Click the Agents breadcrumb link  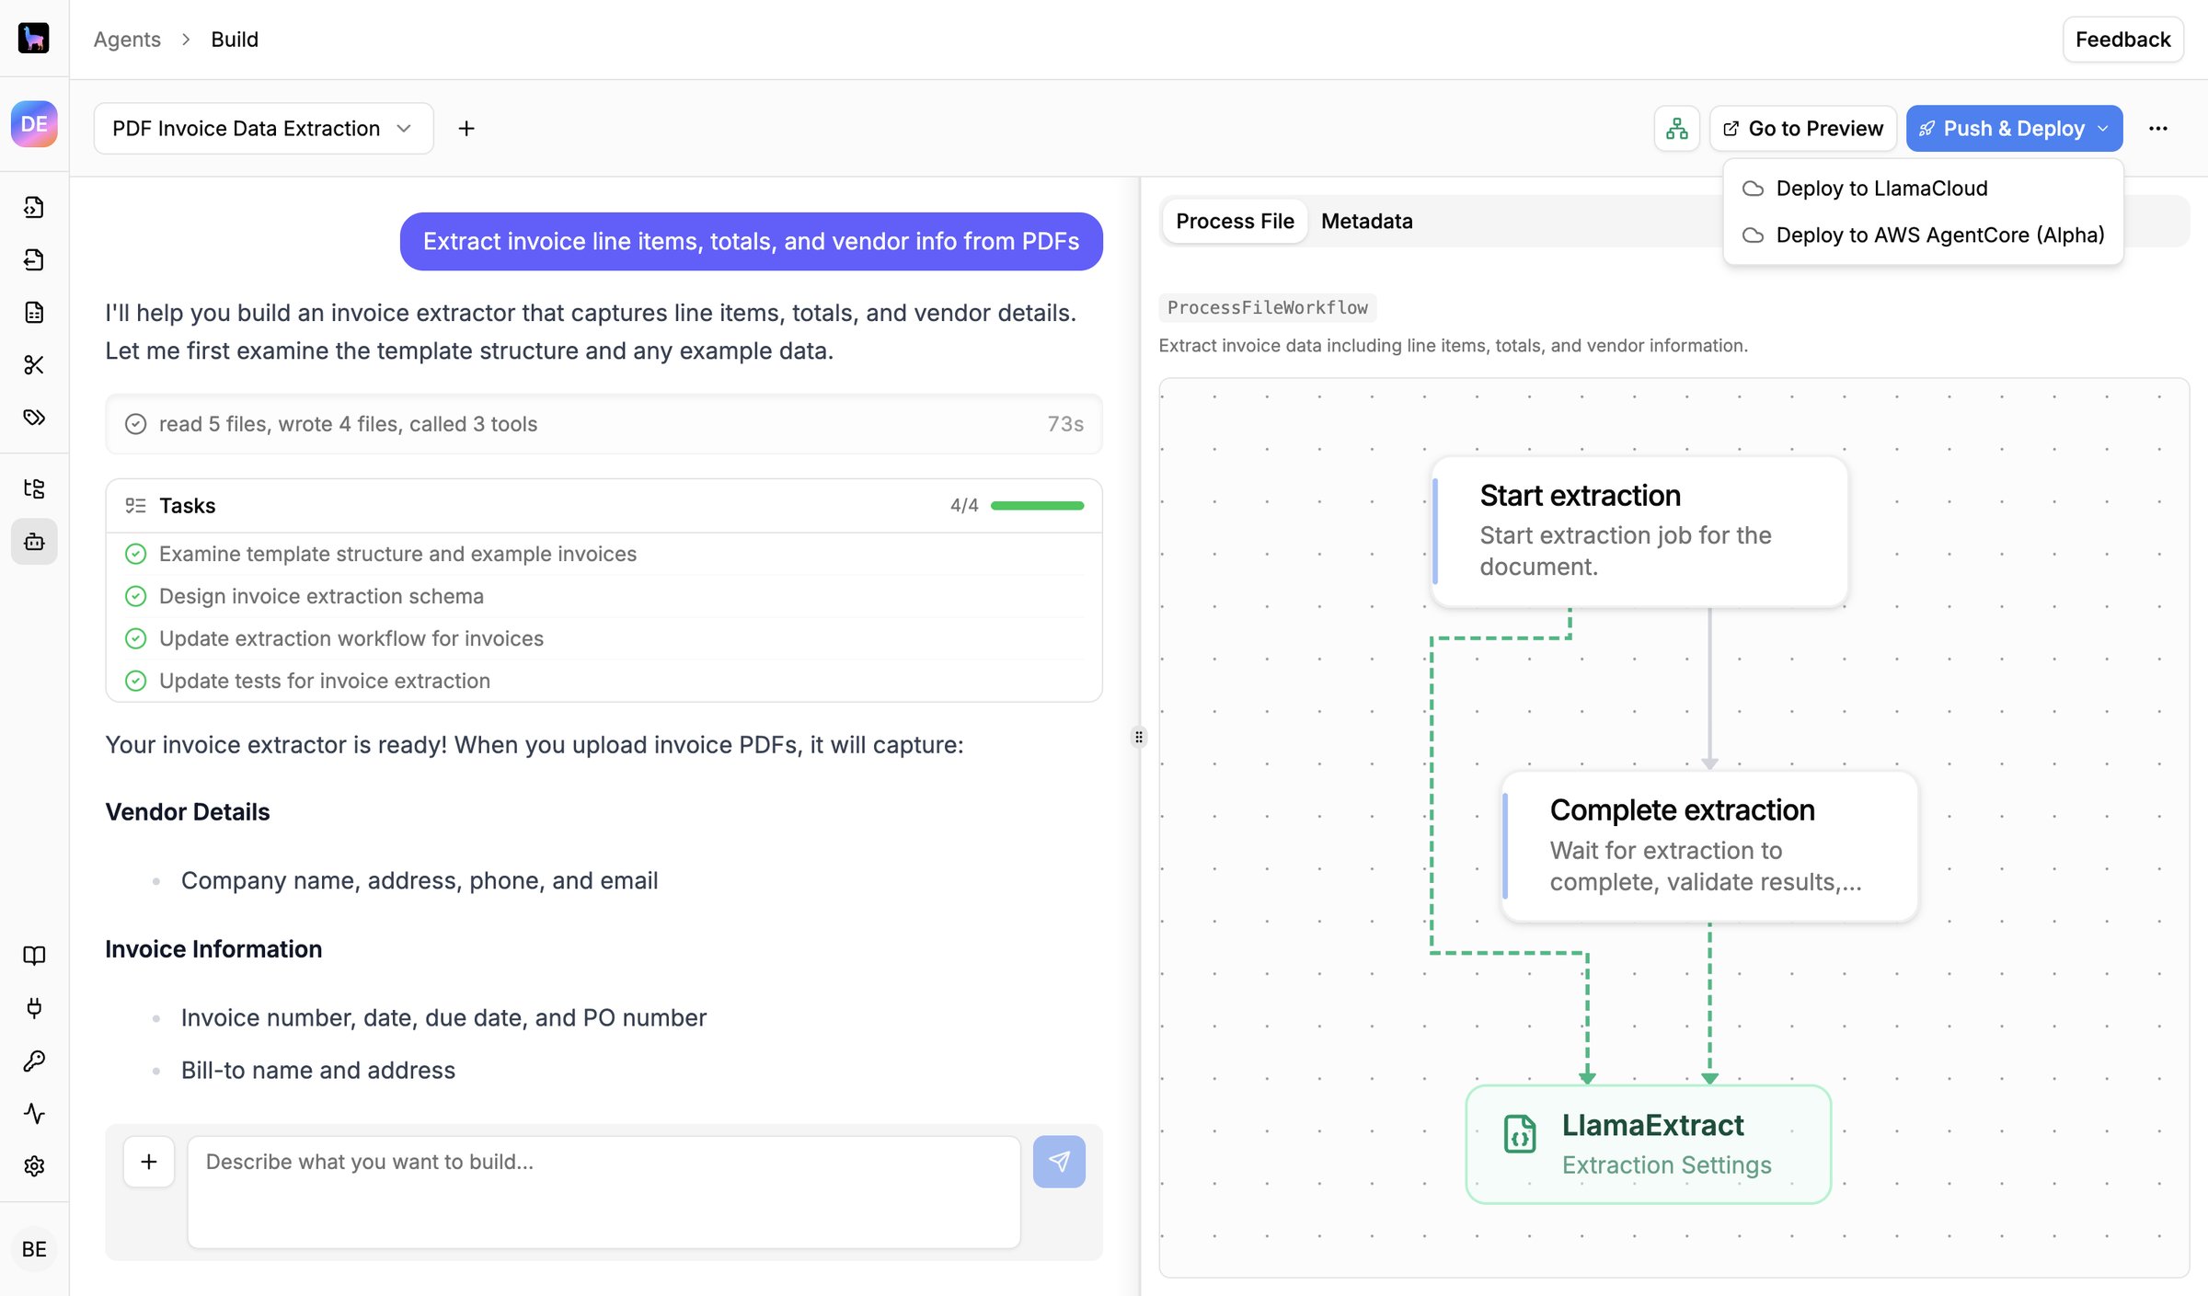pos(127,40)
